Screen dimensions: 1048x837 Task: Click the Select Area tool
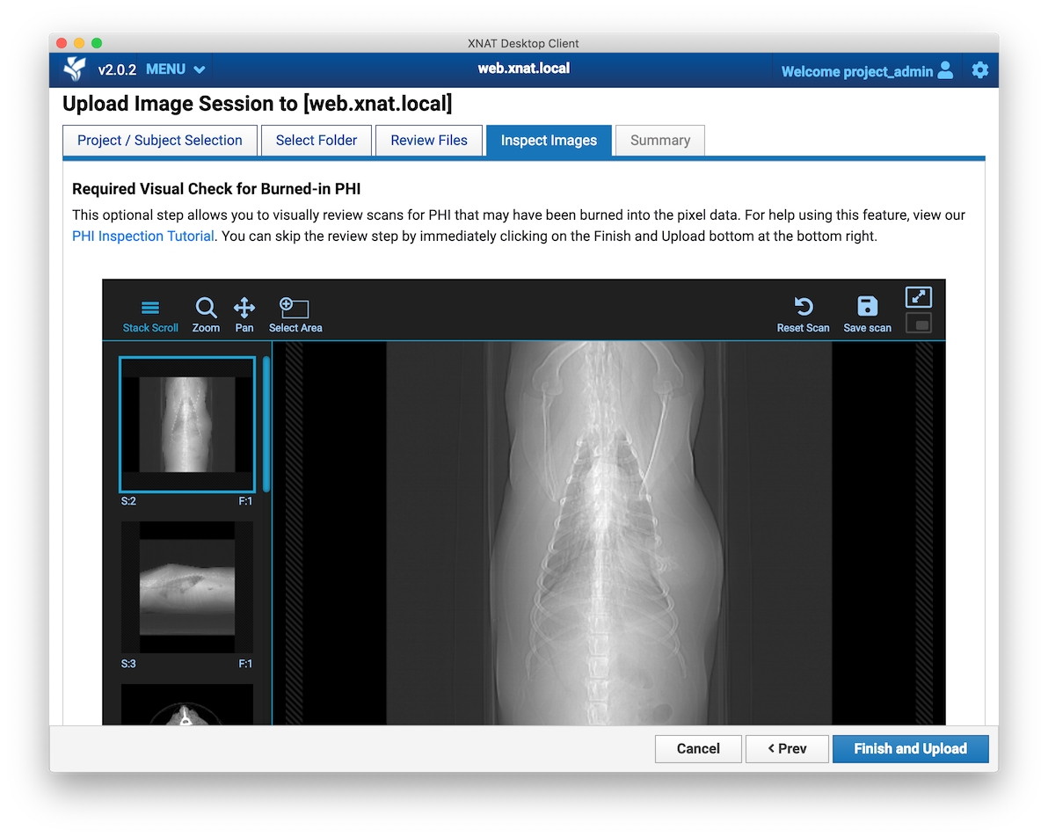pyautogui.click(x=295, y=316)
